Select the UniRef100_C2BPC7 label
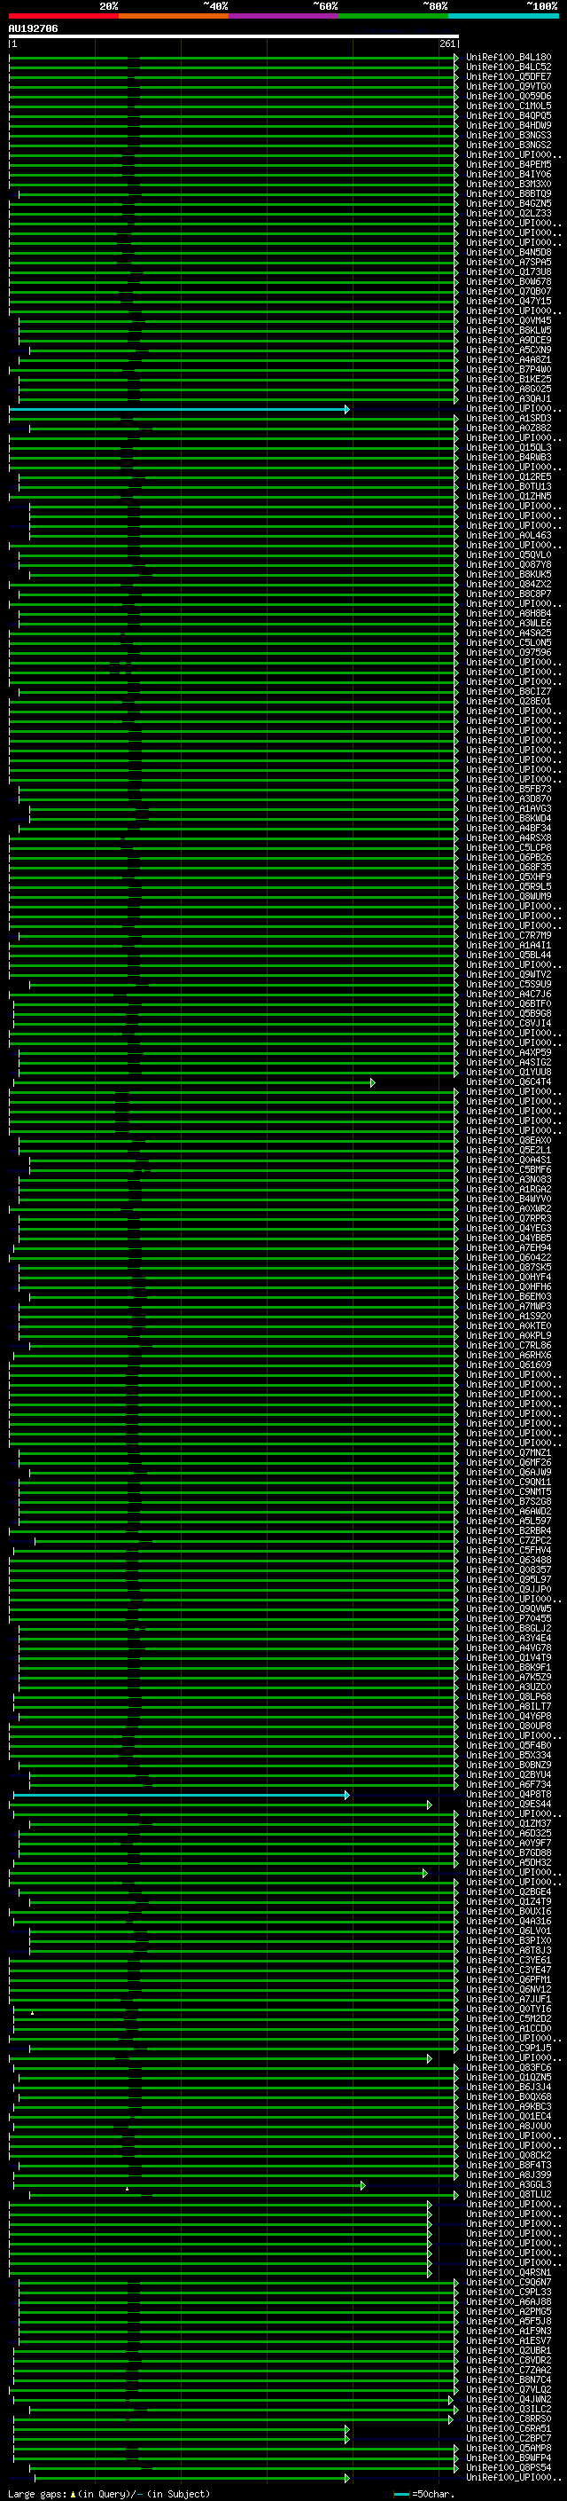Screen dimensions: 567x2501 coord(509,2439)
